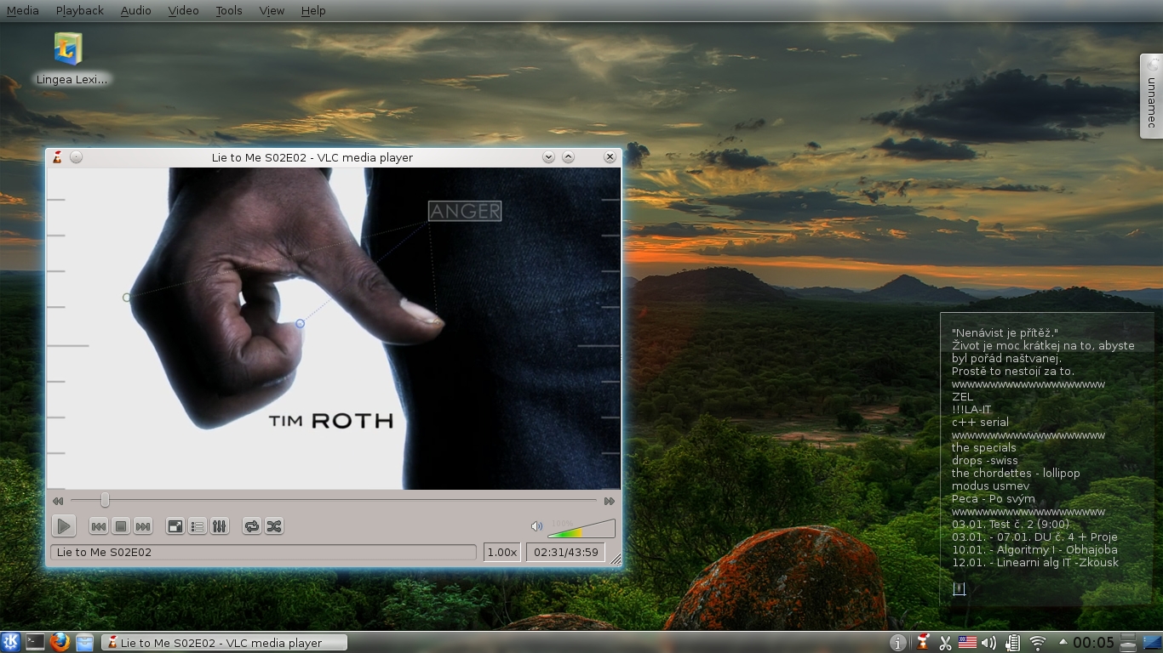Click 'the chordettes - lollipop' note line
The image size is (1163, 653).
(x=1016, y=473)
